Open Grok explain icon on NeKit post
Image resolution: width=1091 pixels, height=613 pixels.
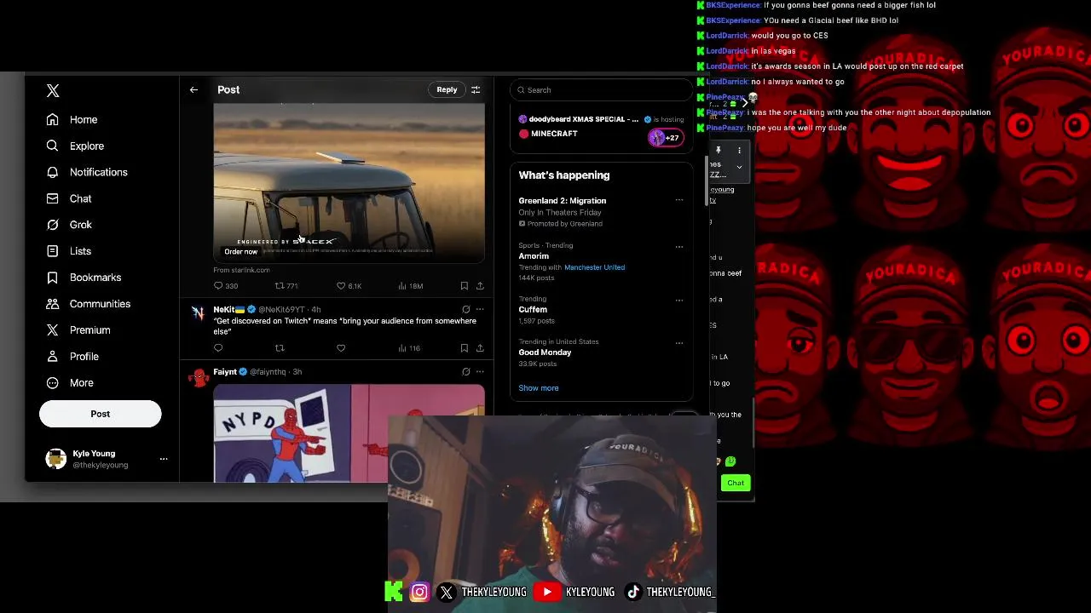(465, 309)
